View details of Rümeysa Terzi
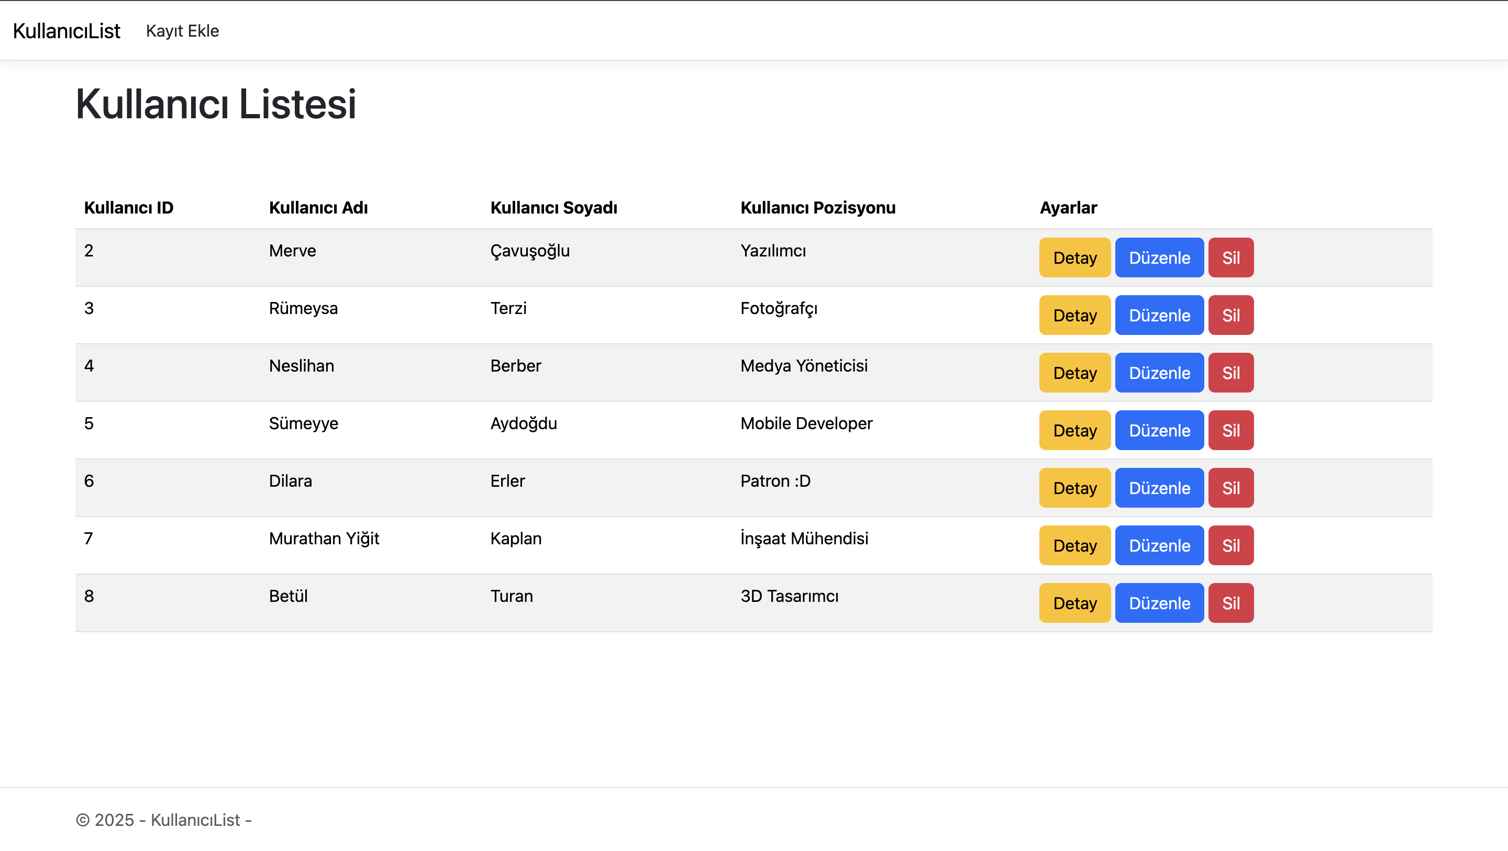 pos(1074,315)
